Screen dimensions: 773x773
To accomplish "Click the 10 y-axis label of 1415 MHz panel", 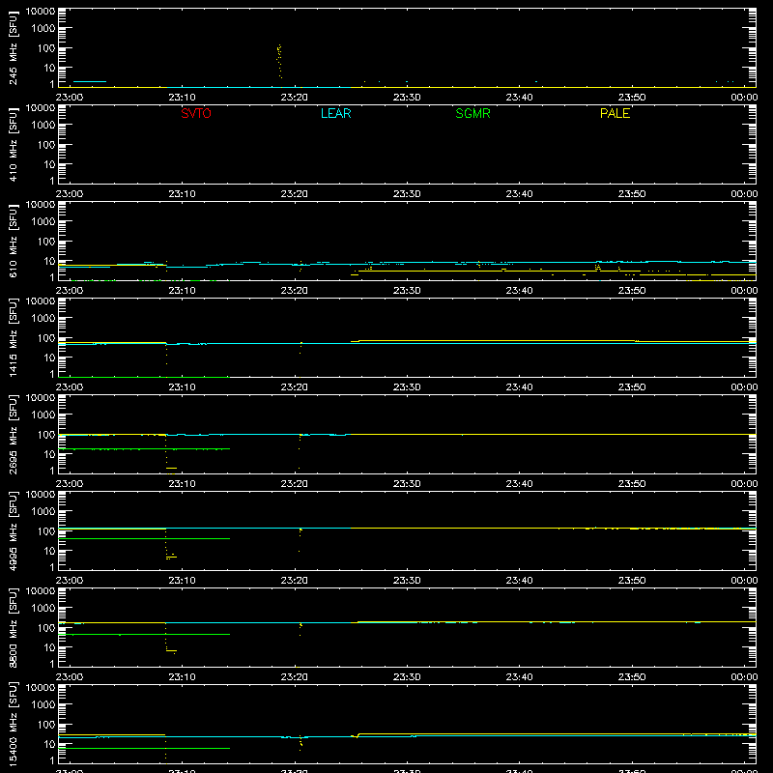I will 49,358.
